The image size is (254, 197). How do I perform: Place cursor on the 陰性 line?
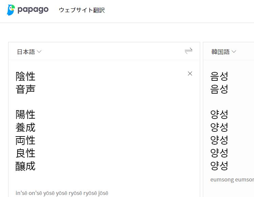click(x=25, y=76)
